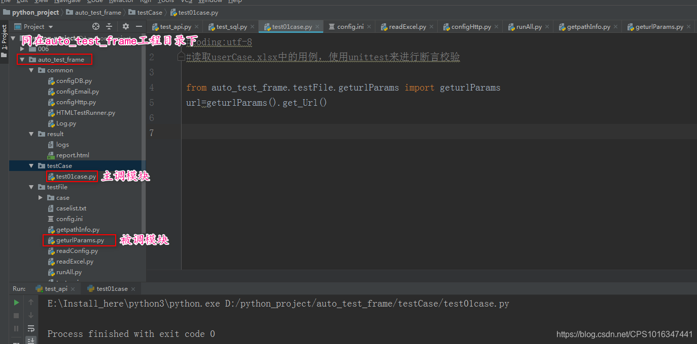This screenshot has width=697, height=344.
Task: Select config.ini in project tree
Action: point(69,219)
